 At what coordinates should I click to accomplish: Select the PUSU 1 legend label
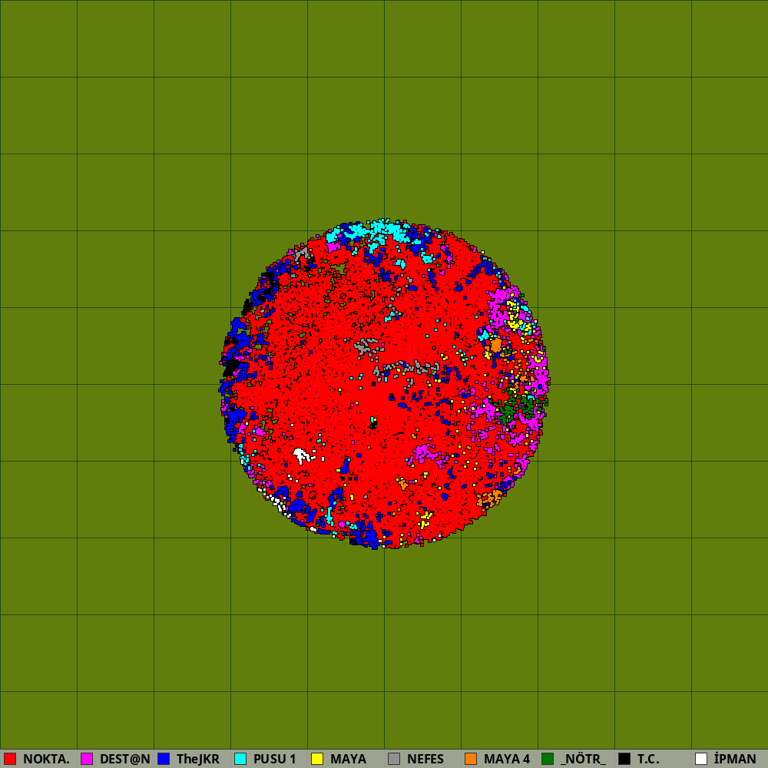click(x=275, y=760)
